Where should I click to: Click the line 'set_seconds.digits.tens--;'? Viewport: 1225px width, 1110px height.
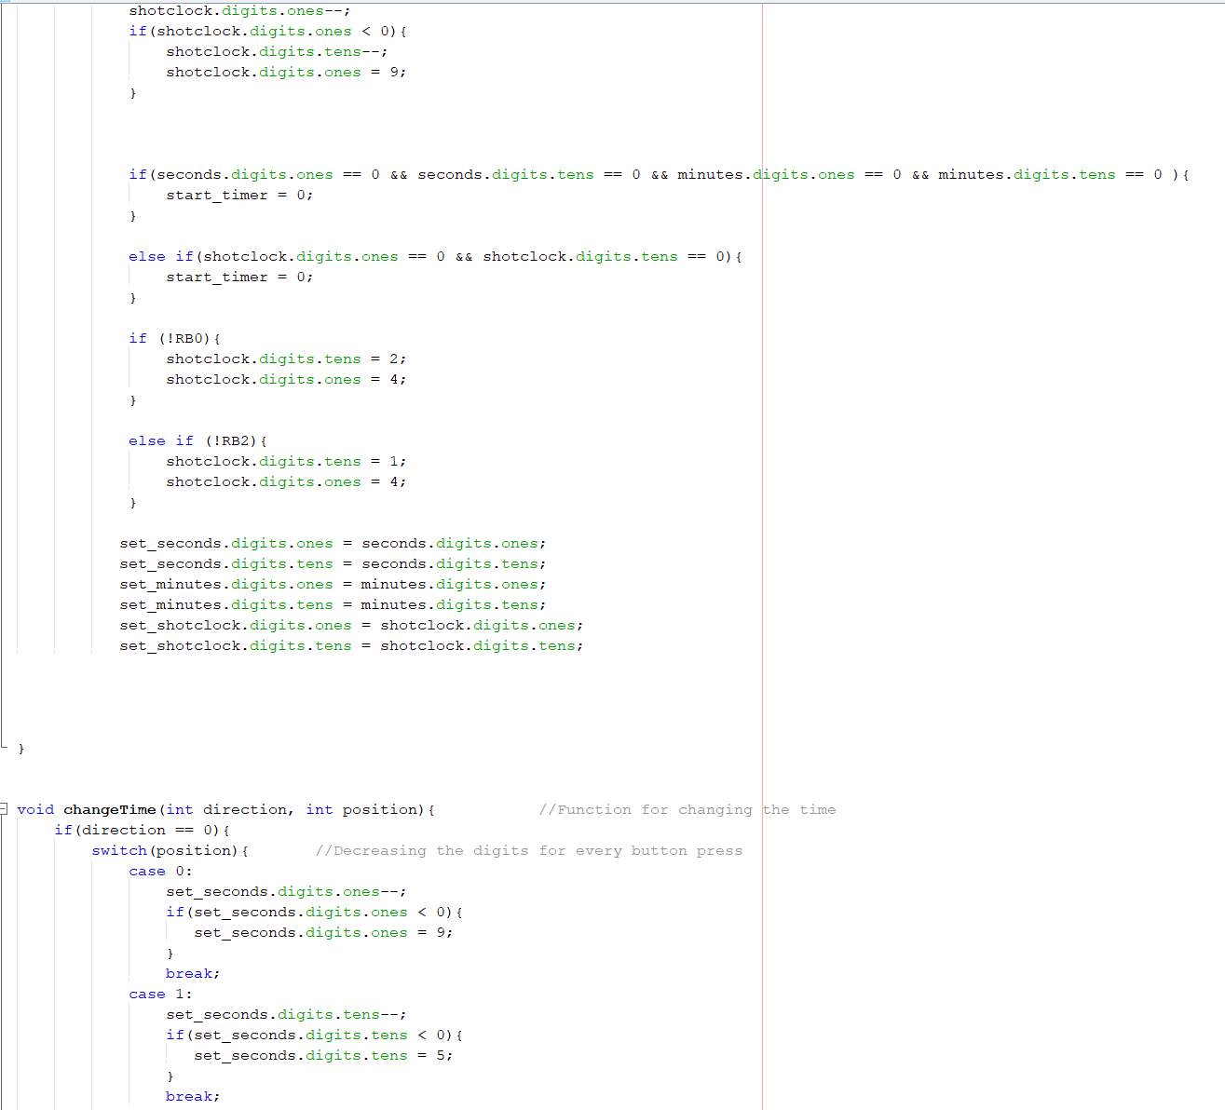(286, 1015)
